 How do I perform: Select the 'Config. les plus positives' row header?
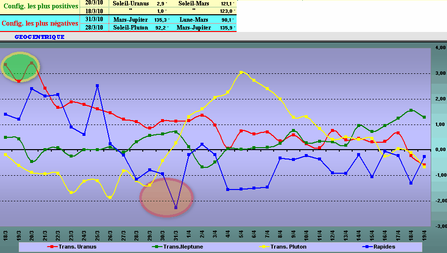coord(41,6)
